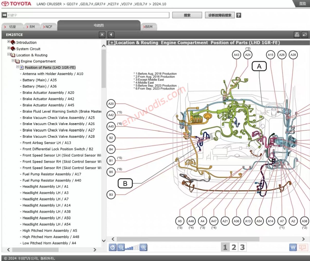
Task: Open the question mark help icon
Action: tap(239, 15)
